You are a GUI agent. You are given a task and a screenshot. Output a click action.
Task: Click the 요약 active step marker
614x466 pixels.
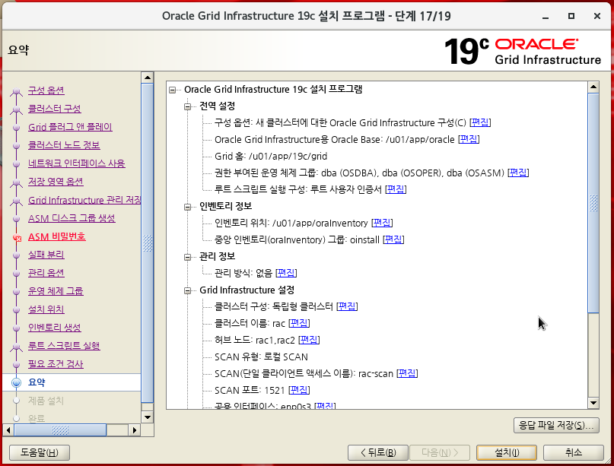17,382
